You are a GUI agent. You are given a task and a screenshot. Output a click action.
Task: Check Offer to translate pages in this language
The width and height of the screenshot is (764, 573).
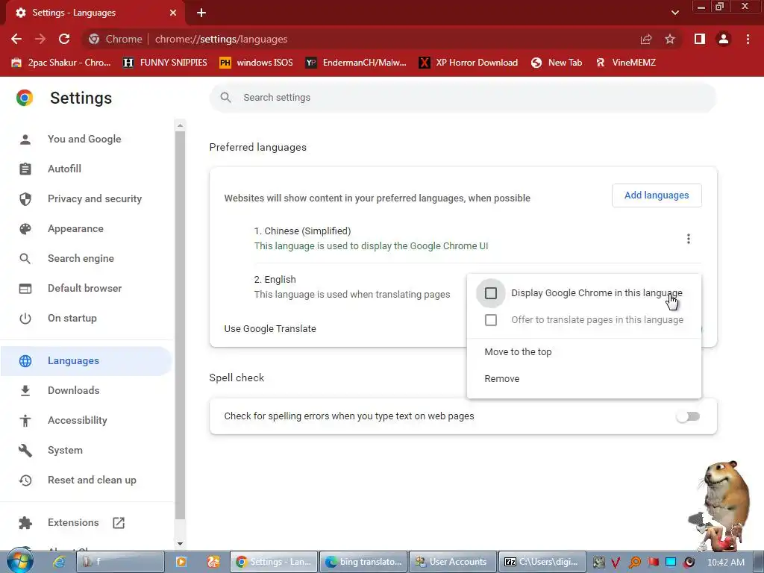(491, 320)
